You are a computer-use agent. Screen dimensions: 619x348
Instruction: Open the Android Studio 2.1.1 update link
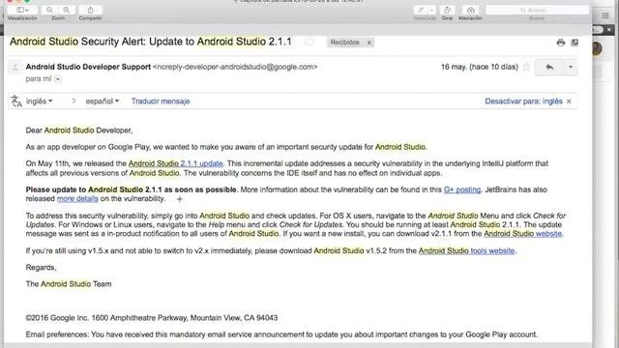[x=176, y=163]
